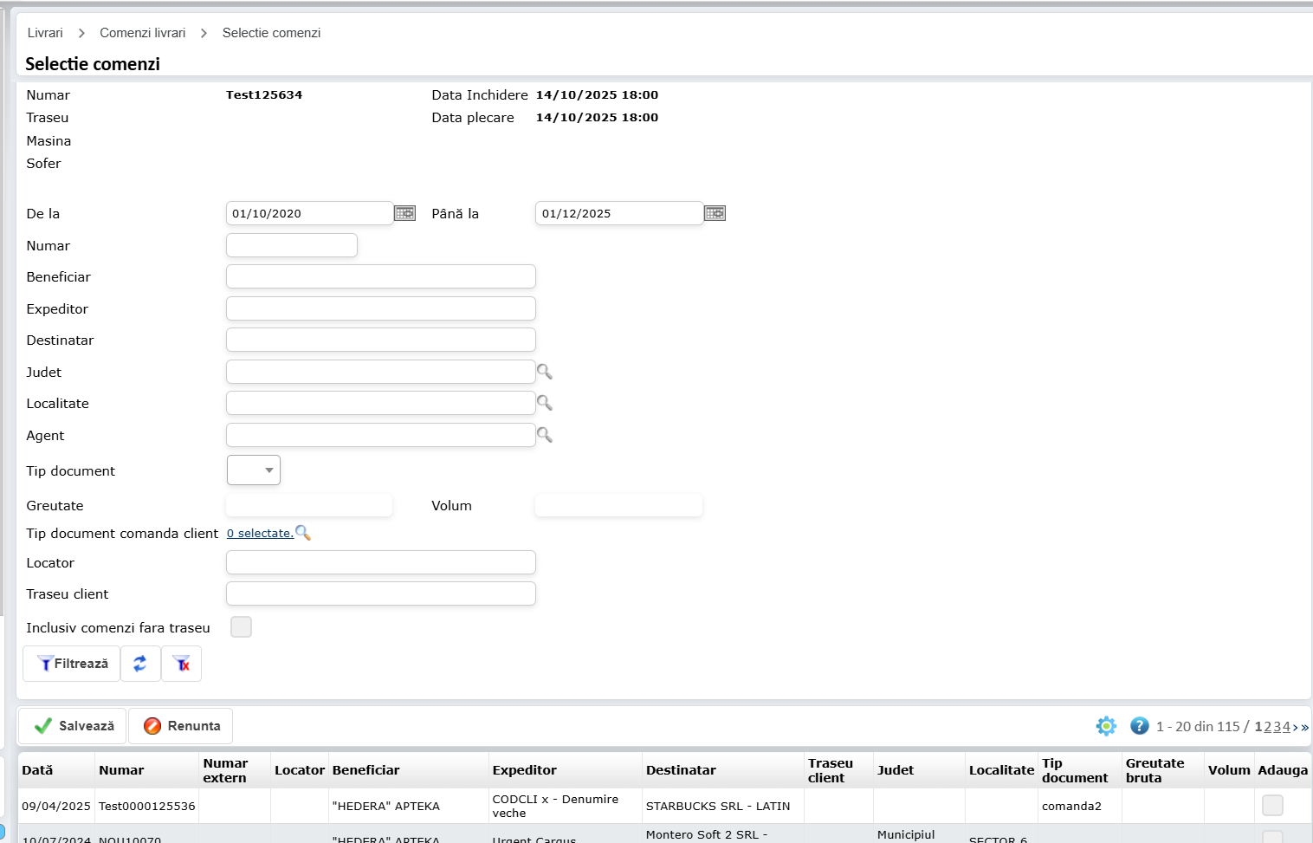Click the Agent lookup magnifier icon

545,435
